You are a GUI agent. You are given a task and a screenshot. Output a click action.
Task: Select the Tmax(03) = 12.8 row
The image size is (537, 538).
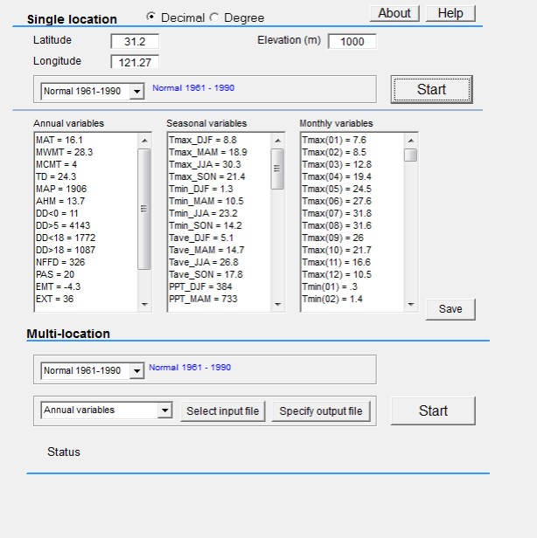tap(352, 164)
